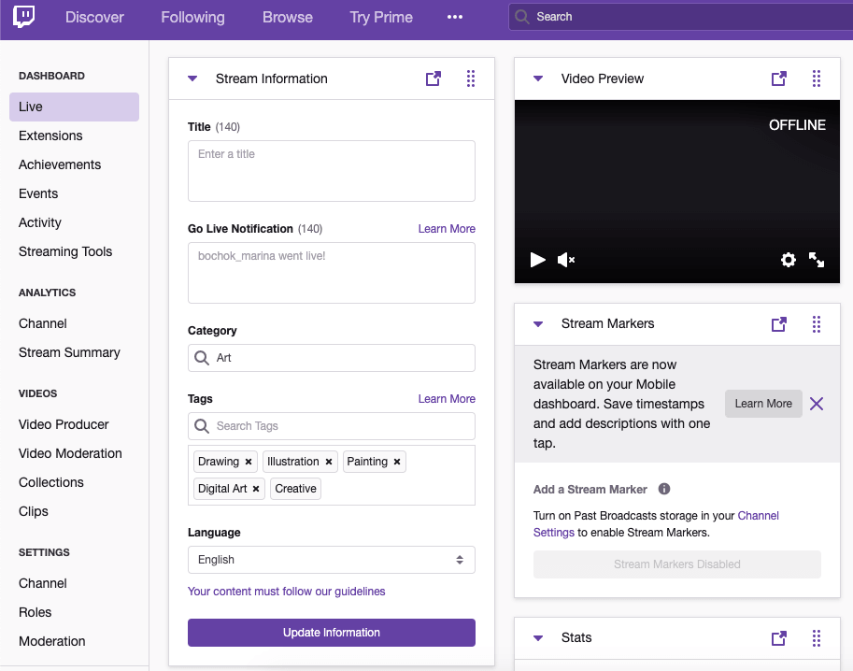This screenshot has width=853, height=671.
Task: Pop out the Stats panel
Action: [x=778, y=638]
